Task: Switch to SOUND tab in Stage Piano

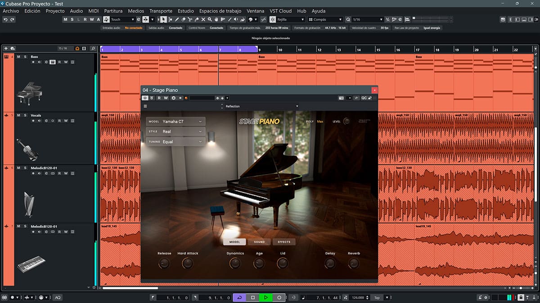Action: pos(259,242)
